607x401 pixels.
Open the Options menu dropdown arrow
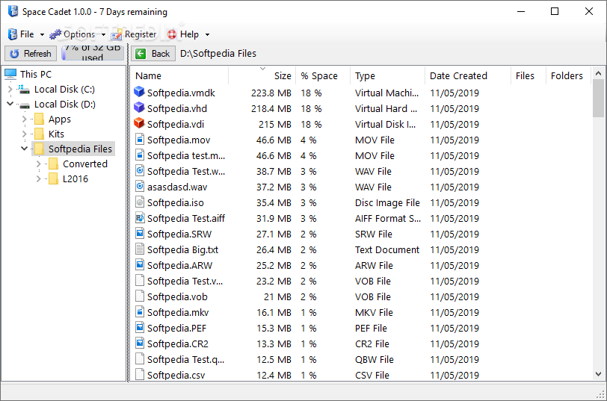point(103,34)
